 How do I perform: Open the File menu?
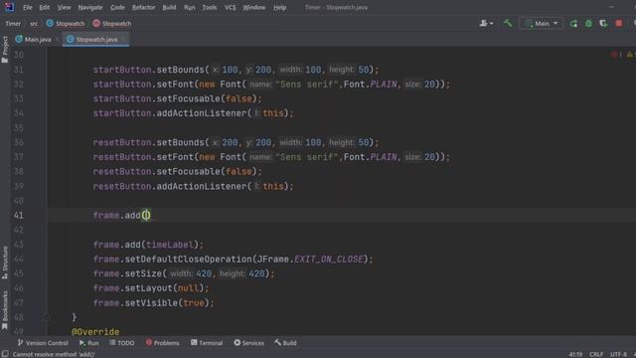pos(28,7)
